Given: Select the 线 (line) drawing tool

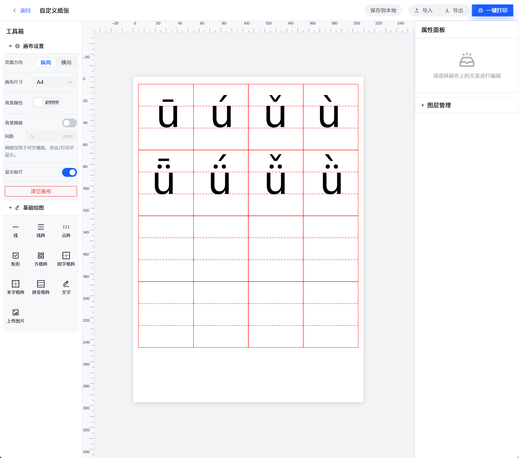Looking at the screenshot, I should 16,230.
